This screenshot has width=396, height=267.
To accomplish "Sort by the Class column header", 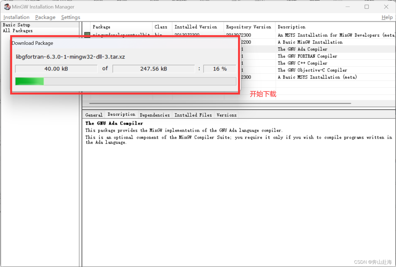I will click(x=162, y=27).
